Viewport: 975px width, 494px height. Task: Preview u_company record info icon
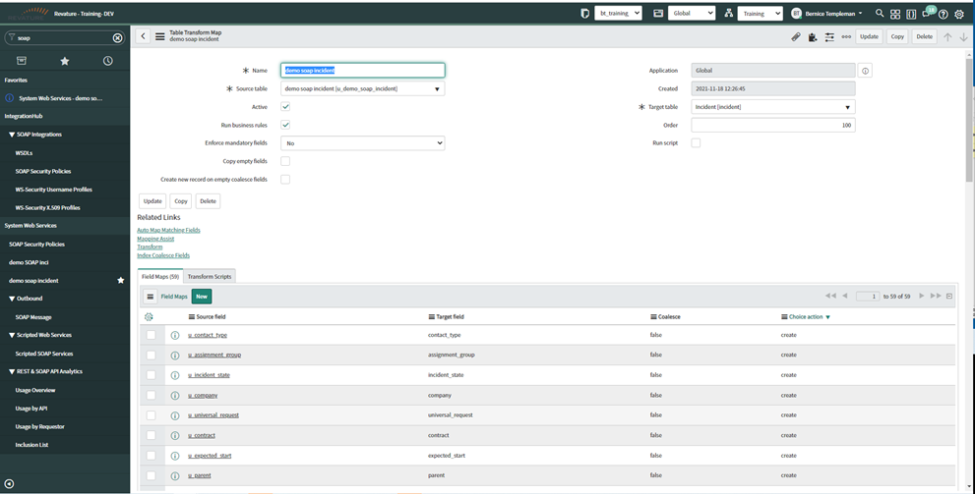[175, 396]
